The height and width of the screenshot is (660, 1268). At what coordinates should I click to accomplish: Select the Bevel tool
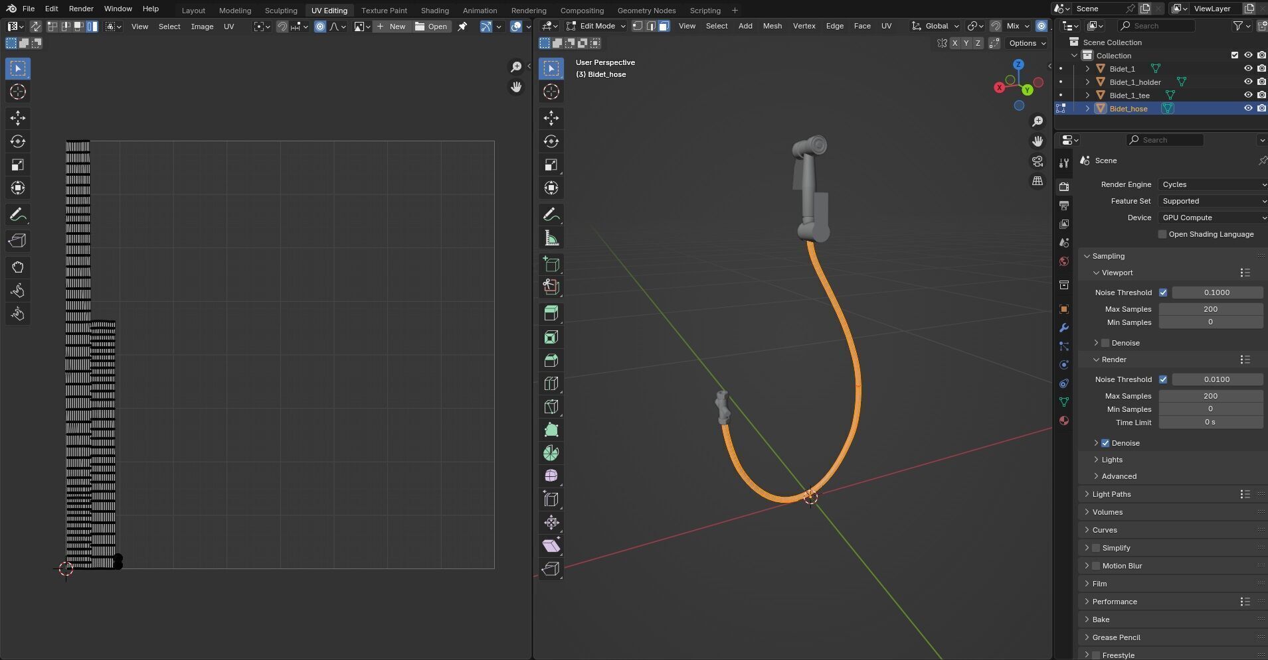tap(551, 360)
